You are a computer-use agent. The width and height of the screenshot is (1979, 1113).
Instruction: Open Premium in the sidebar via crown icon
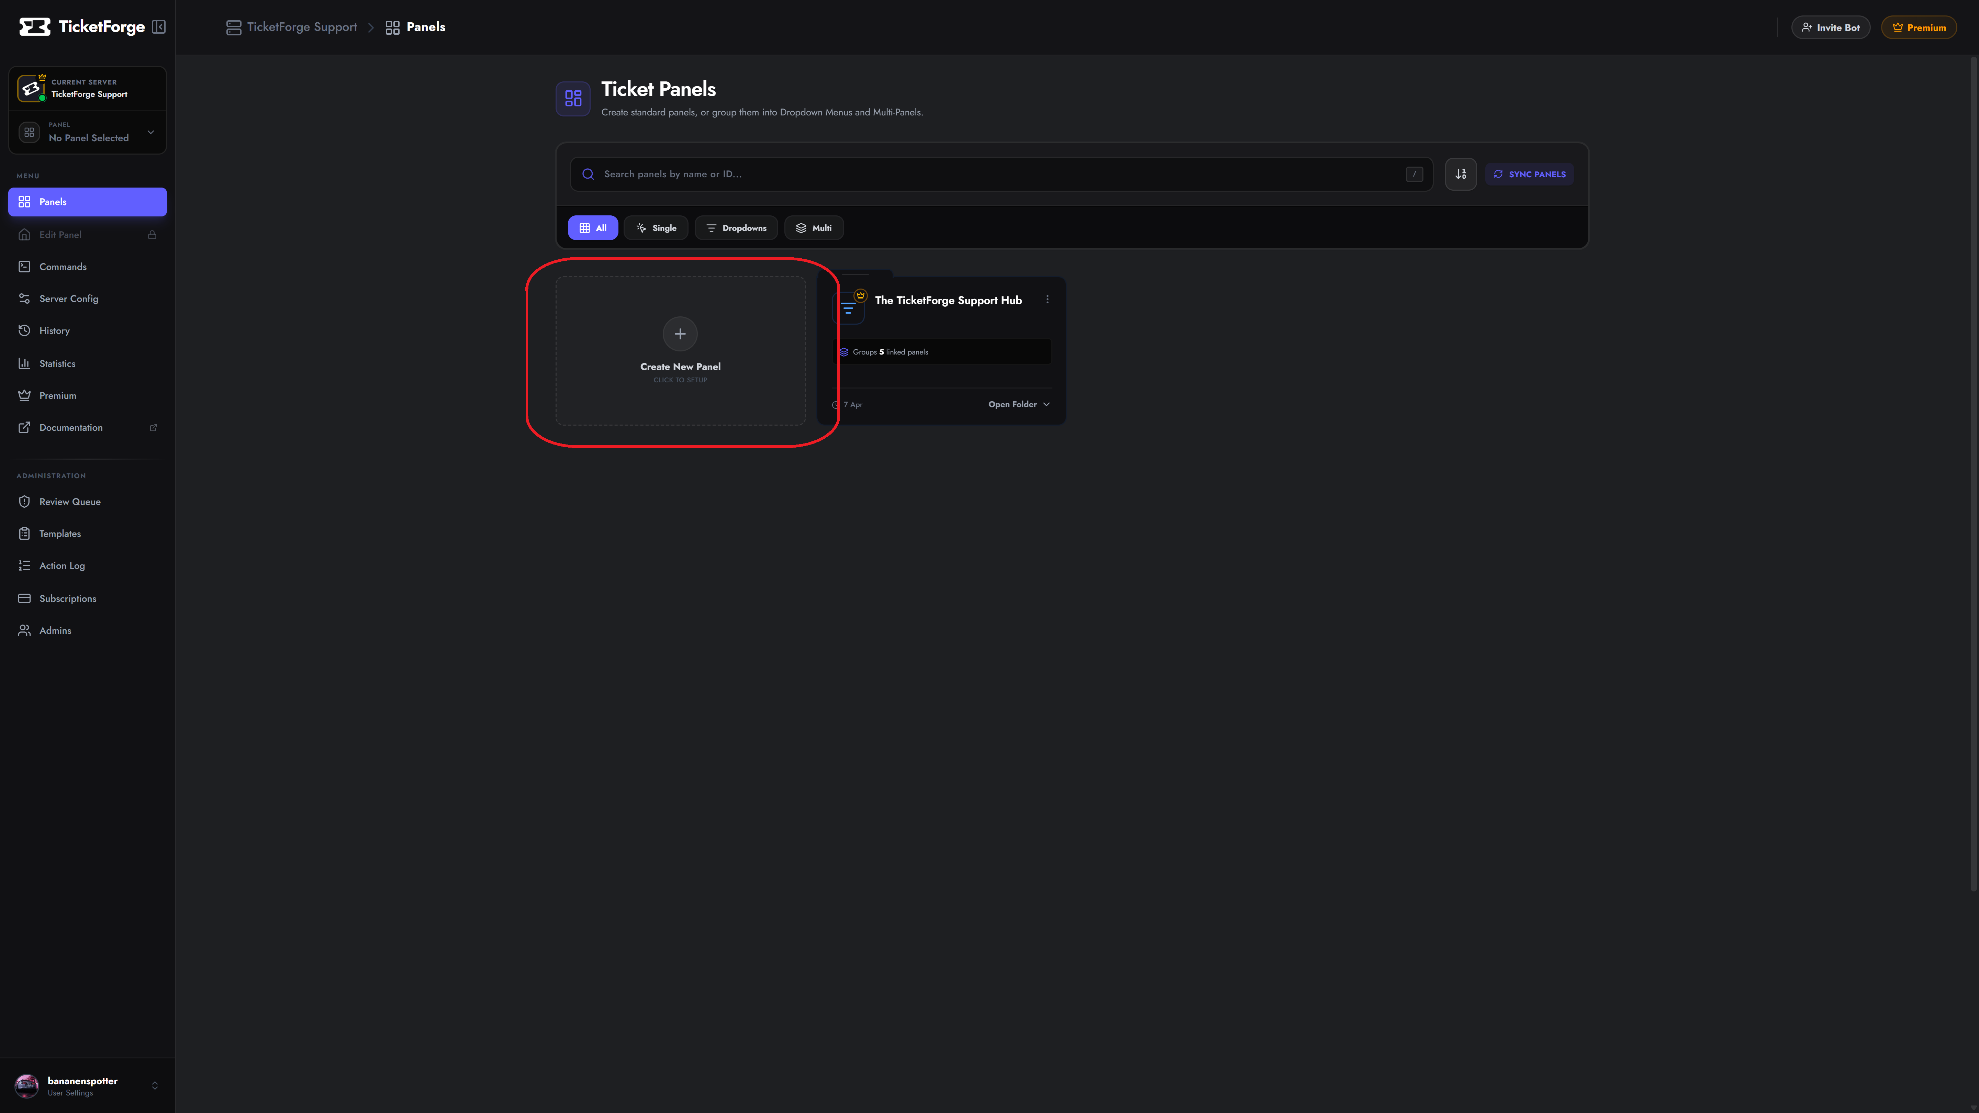(x=25, y=396)
